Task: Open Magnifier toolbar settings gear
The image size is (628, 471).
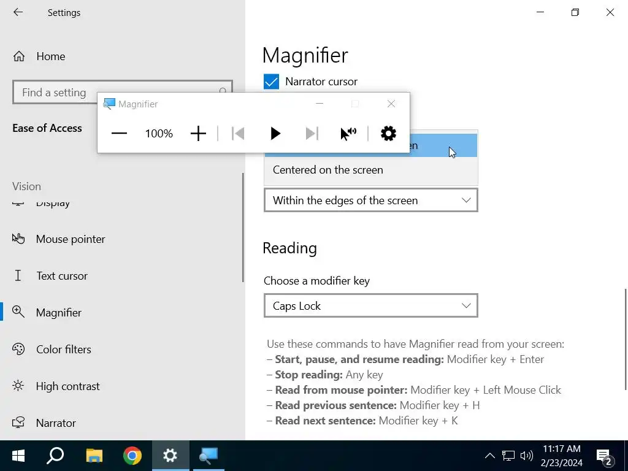Action: tap(388, 133)
